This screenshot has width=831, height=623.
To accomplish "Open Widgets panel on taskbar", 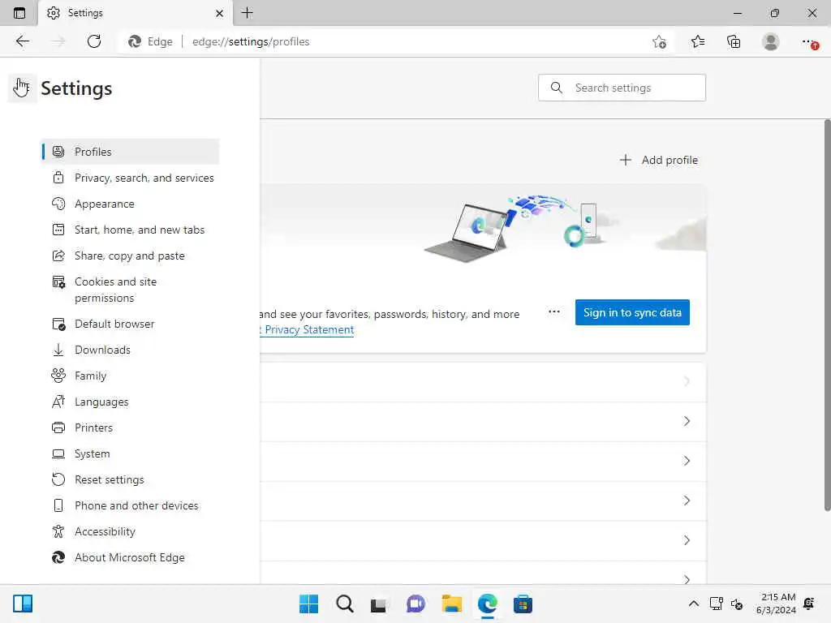I will (23, 604).
